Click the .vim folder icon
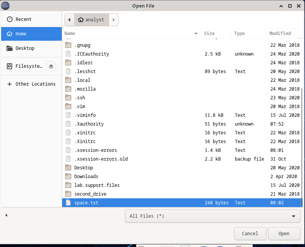 [x=68, y=106]
